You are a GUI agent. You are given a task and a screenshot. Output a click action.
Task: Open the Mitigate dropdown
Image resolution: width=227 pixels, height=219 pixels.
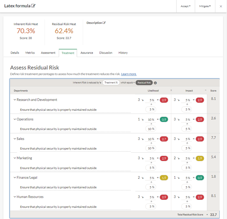click(205, 6)
